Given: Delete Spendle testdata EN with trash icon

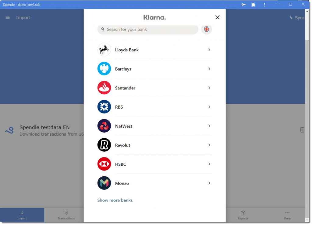Looking at the screenshot, I should click(x=302, y=130).
